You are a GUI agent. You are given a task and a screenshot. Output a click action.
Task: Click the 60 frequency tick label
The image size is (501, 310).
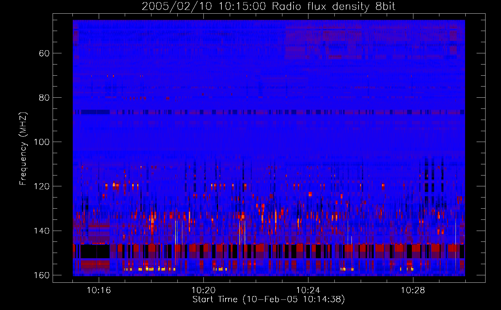pyautogui.click(x=44, y=53)
